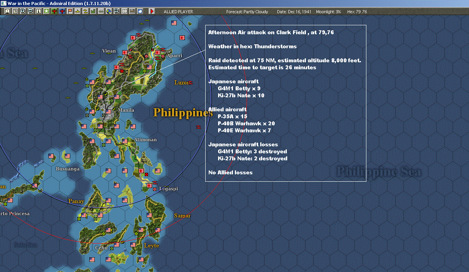Click 'No Allied losses' line
This screenshot has width=469, height=272.
(230, 172)
